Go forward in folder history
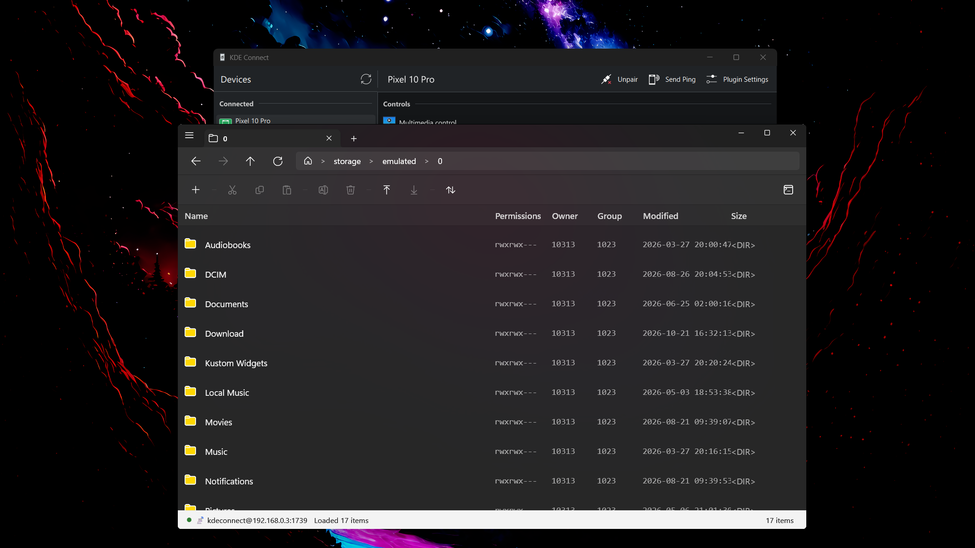 [x=223, y=161]
